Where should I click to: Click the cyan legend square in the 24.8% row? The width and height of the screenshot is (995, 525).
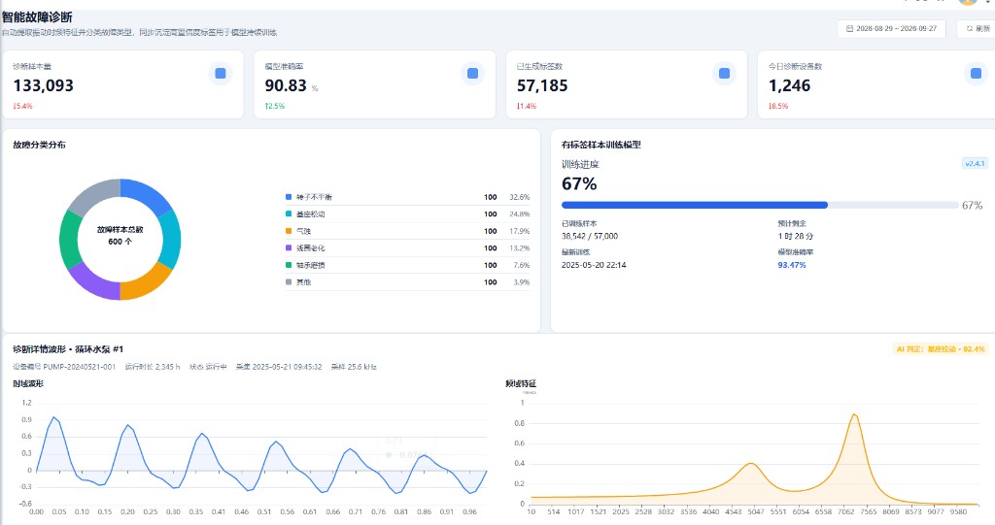(x=289, y=214)
